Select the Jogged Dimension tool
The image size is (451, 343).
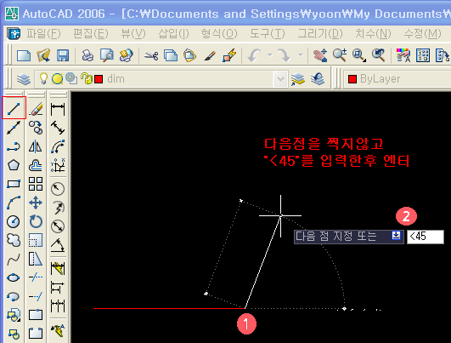tap(58, 208)
